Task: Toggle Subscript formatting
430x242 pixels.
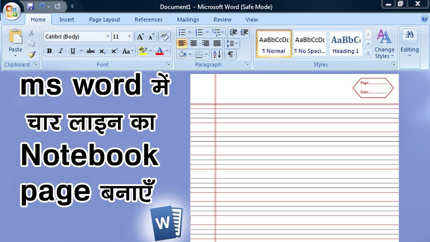Action: pos(102,51)
